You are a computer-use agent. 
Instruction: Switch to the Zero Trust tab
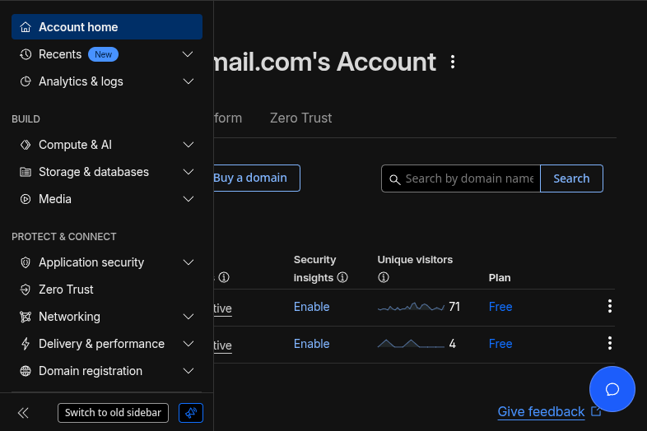point(300,118)
